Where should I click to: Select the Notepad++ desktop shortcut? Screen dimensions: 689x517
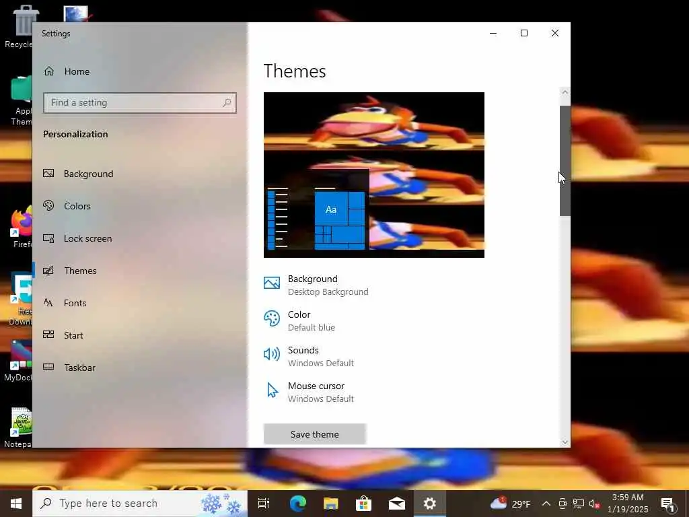click(x=20, y=427)
